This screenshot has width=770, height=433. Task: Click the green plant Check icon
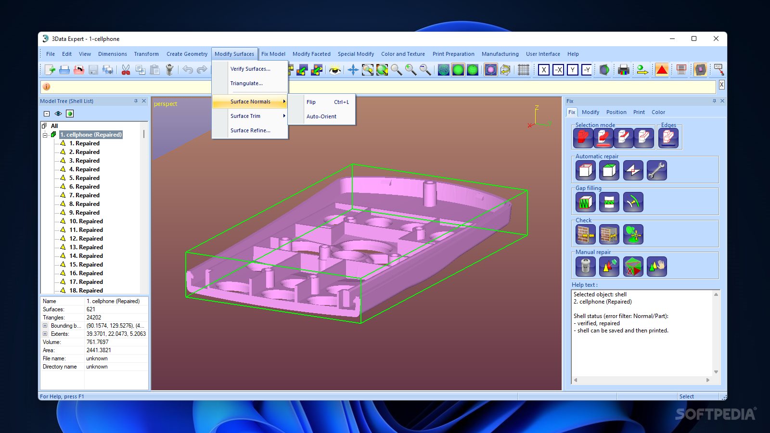[633, 234]
